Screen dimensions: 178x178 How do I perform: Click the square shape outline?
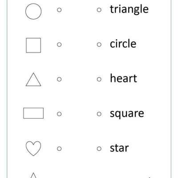33,45
